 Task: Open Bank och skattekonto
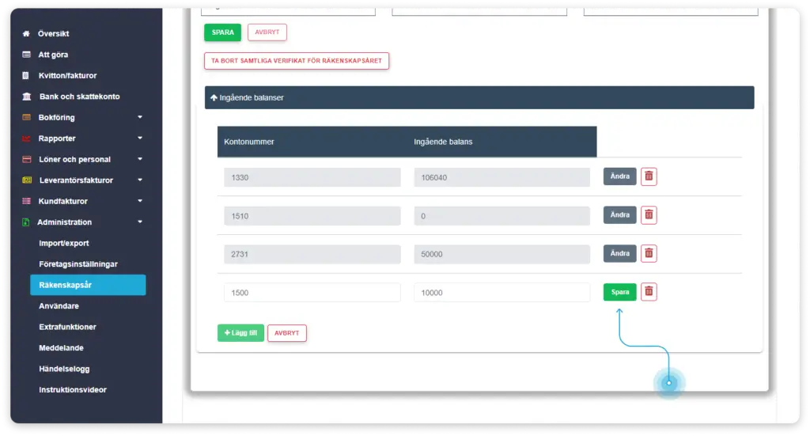80,97
